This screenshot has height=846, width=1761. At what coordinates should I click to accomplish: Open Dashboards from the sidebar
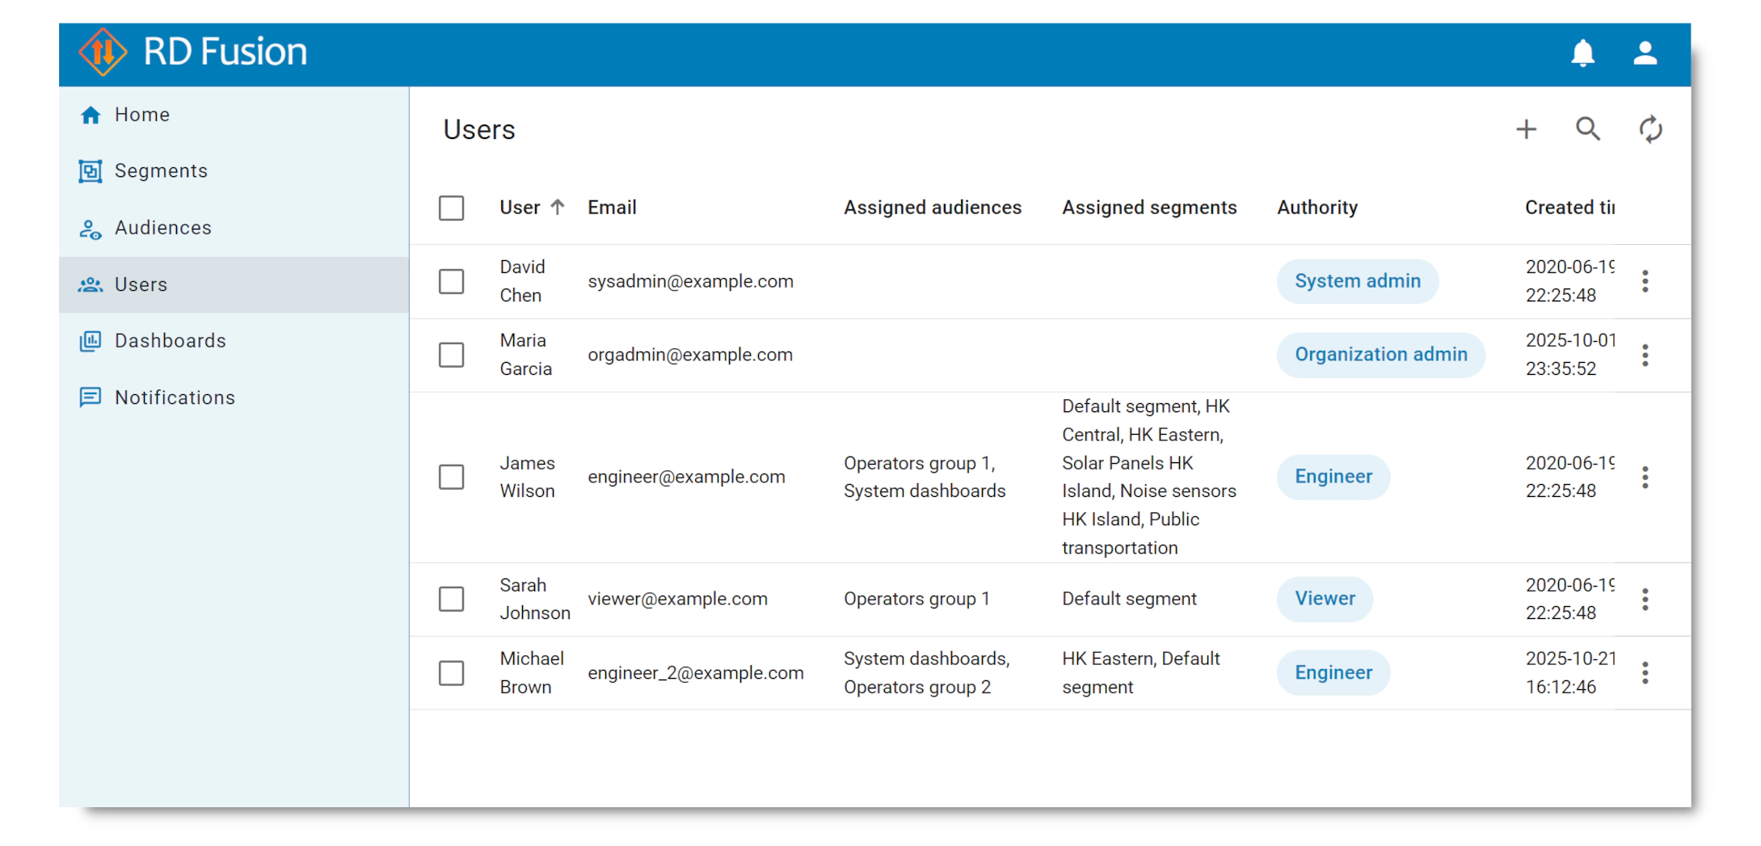pyautogui.click(x=170, y=341)
